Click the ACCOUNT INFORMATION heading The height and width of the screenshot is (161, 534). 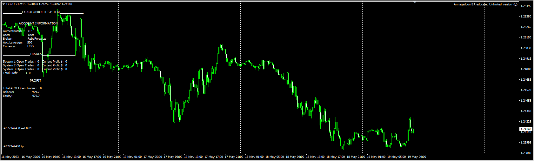point(38,23)
